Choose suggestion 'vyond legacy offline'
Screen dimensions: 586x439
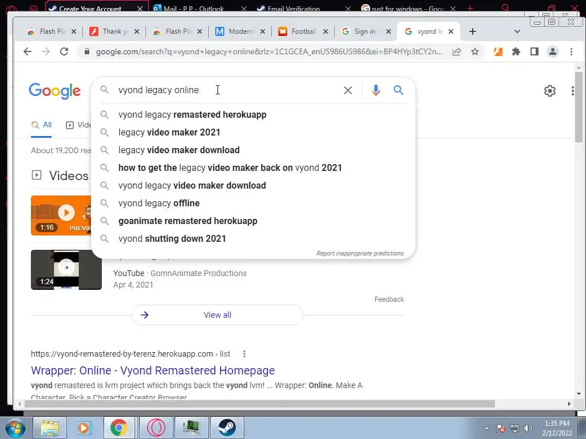point(253,203)
